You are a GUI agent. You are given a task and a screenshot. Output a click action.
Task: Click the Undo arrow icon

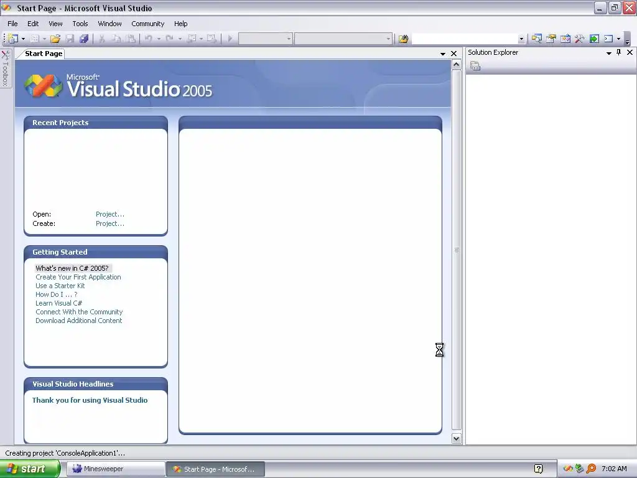(x=149, y=39)
